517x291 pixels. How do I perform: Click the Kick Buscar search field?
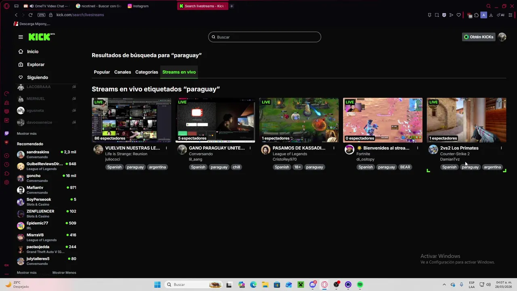[x=265, y=37]
